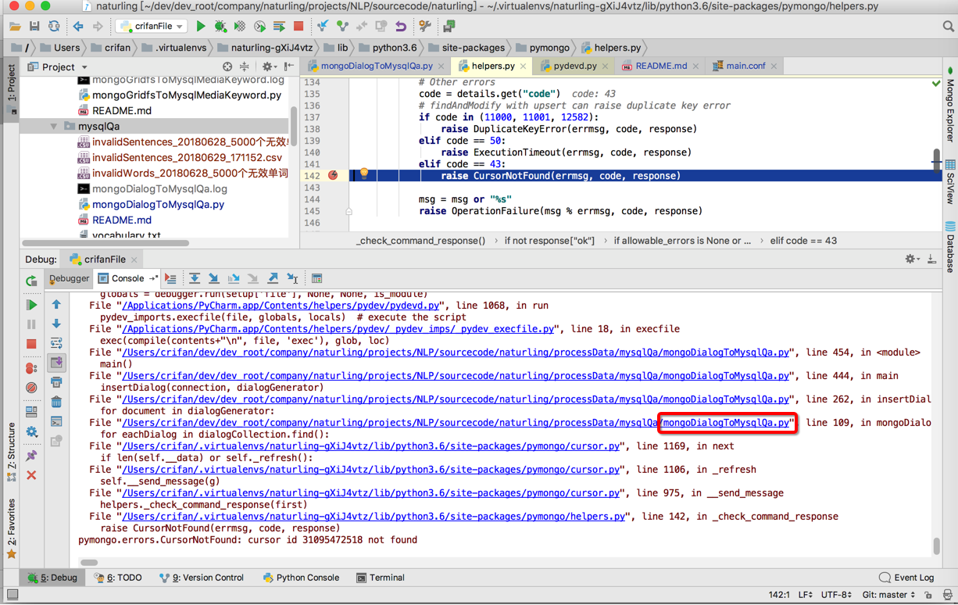Screen dimensions: 958x605
Task: Open the Debugger tab in the debug panel
Action: coord(70,278)
